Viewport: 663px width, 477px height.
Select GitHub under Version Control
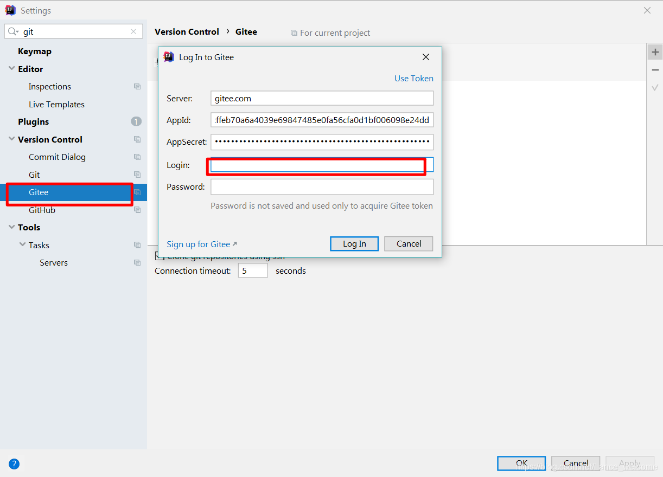(42, 210)
